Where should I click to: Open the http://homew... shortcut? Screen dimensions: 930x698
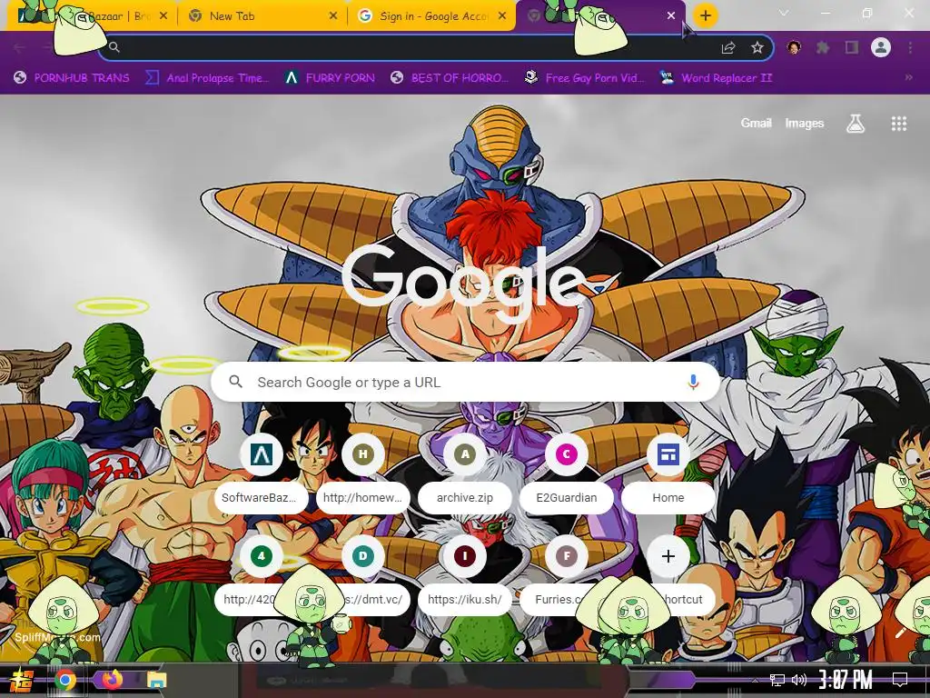click(x=363, y=474)
